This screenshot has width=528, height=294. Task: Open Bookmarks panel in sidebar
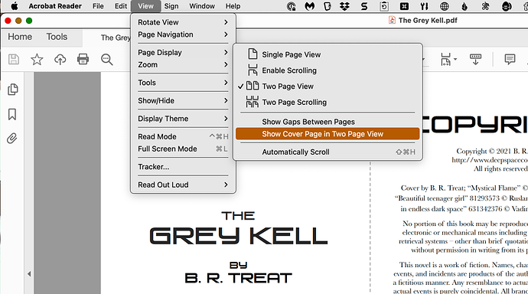pos(12,114)
